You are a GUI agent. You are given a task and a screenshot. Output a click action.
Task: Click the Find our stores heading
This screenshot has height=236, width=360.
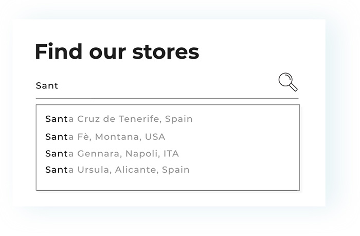117,51
